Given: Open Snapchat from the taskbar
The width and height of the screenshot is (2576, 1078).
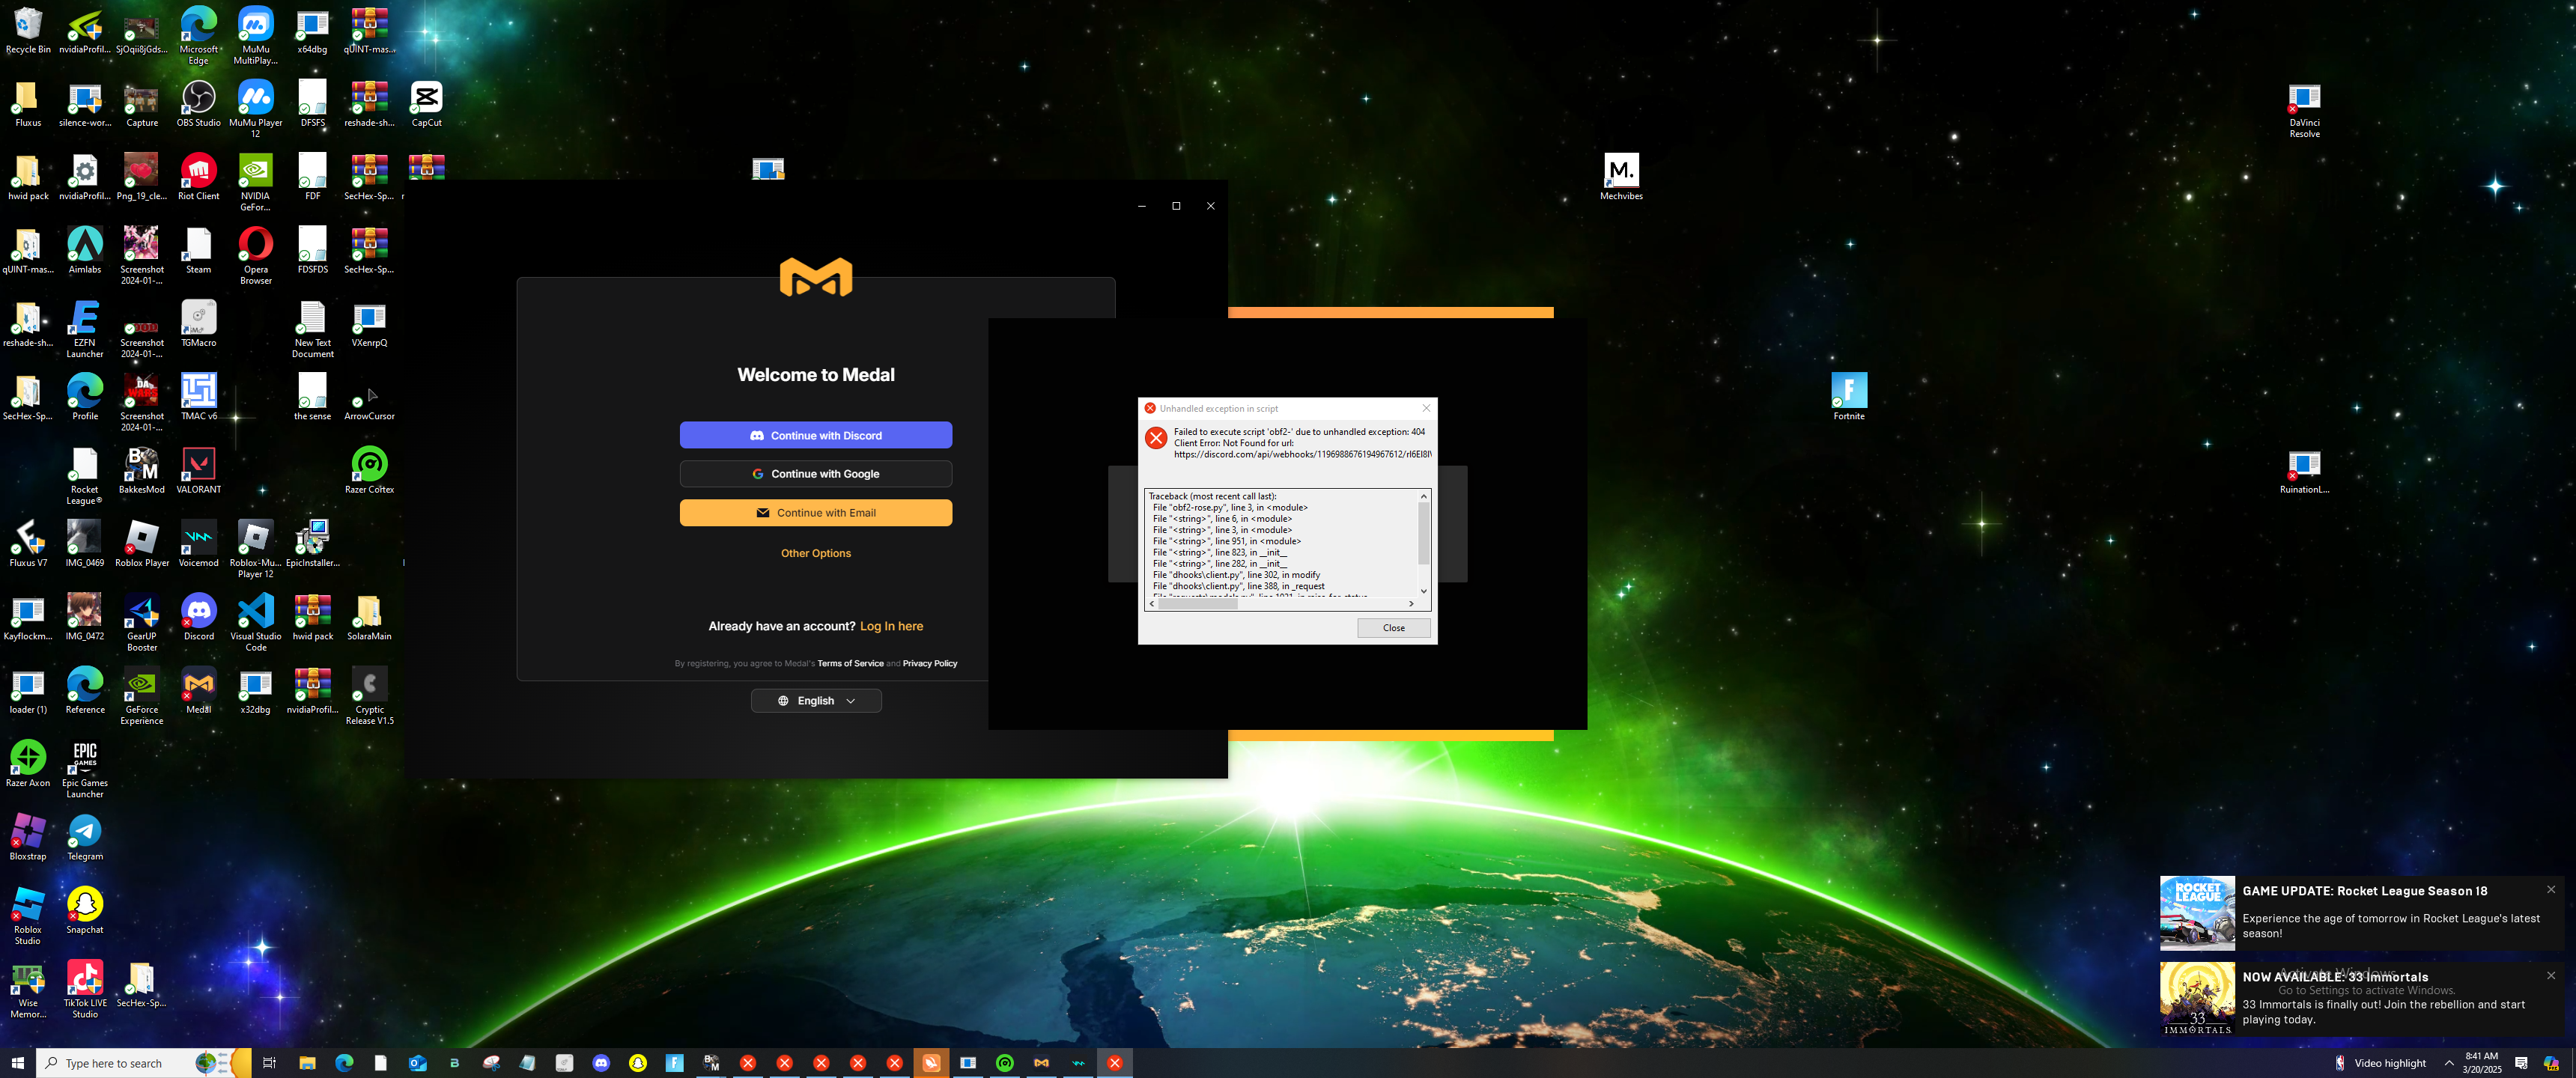Looking at the screenshot, I should pos(638,1063).
